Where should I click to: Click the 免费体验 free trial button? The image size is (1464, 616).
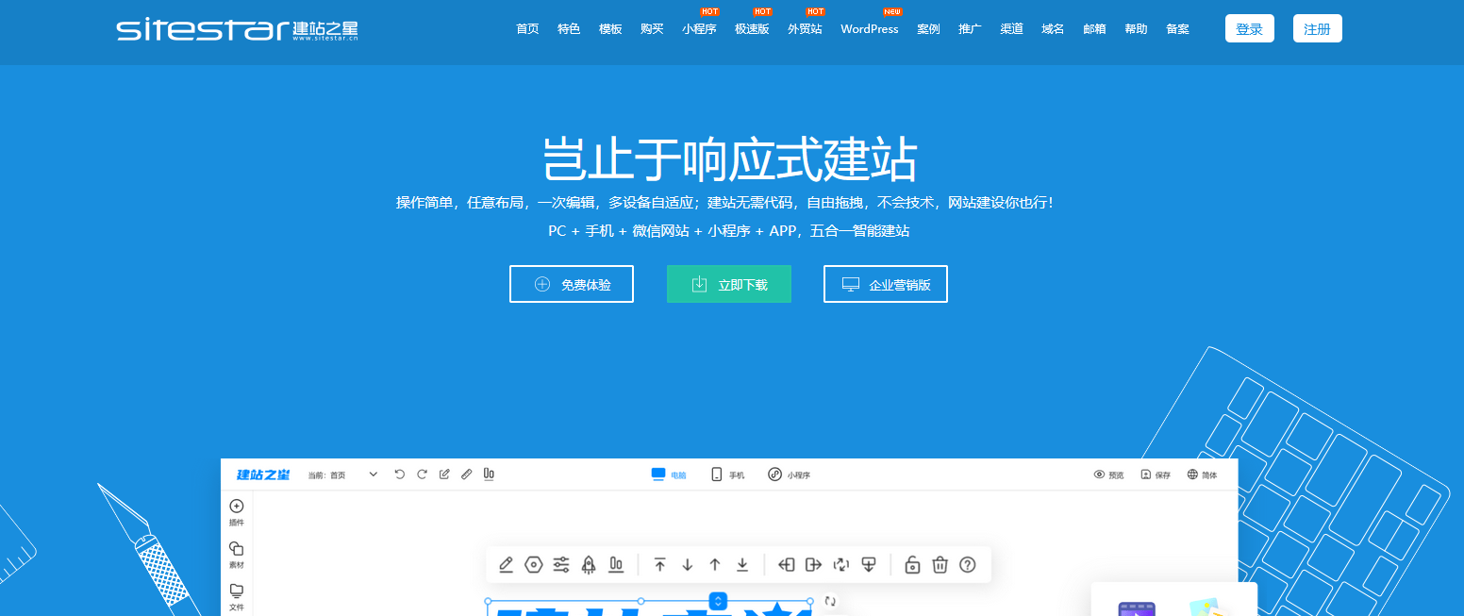click(x=572, y=284)
